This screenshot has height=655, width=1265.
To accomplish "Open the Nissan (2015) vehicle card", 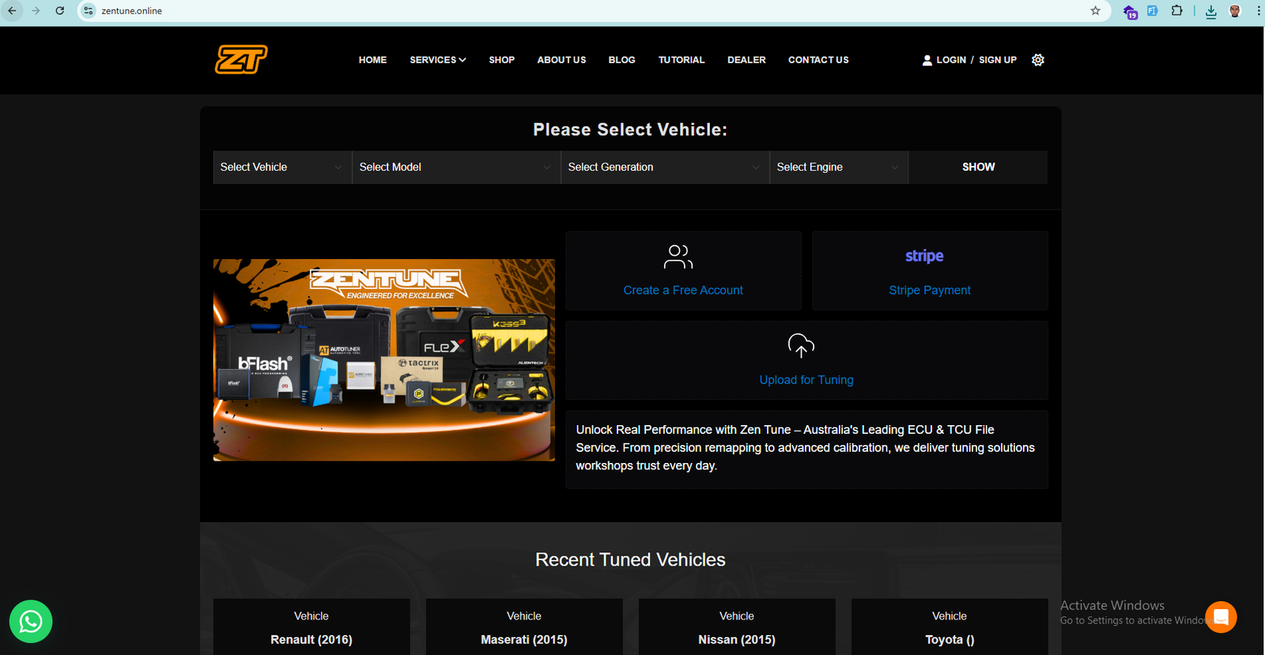I will [x=737, y=627].
